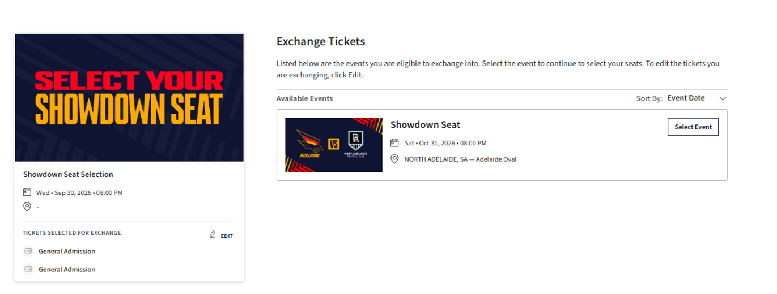The height and width of the screenshot is (294, 777).
Task: Click calendar icon beside Oct 31 date
Action: (x=395, y=143)
